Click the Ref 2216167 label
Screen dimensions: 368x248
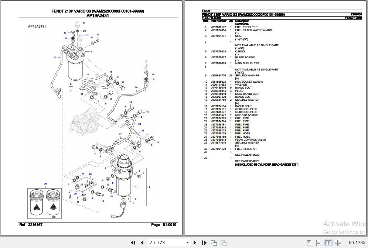[x=31, y=225]
